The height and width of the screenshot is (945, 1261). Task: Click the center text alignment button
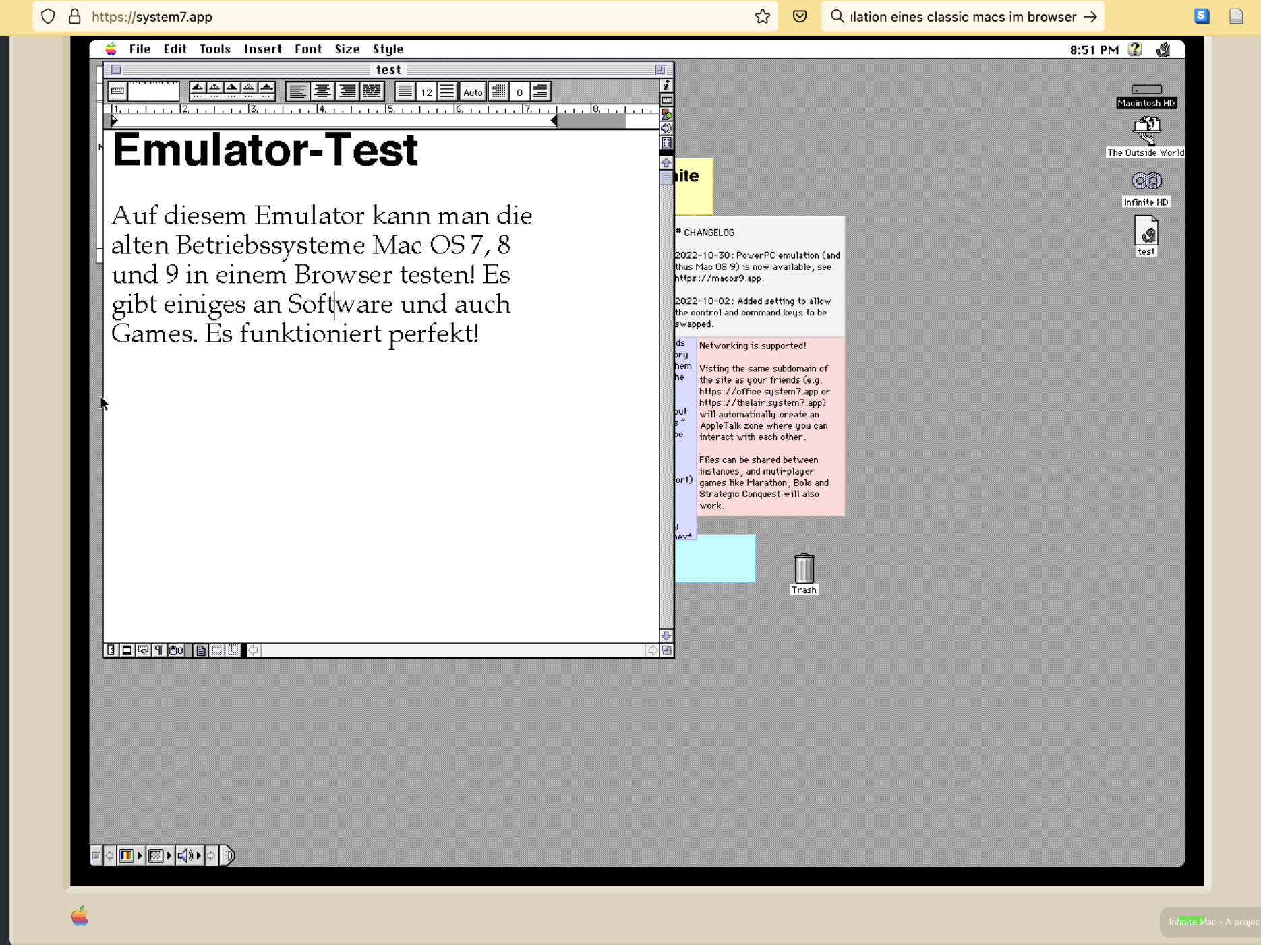[x=322, y=91]
